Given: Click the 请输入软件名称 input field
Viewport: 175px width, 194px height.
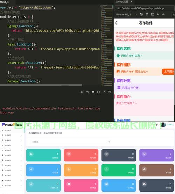Looking at the screenshot, I should [144, 56].
